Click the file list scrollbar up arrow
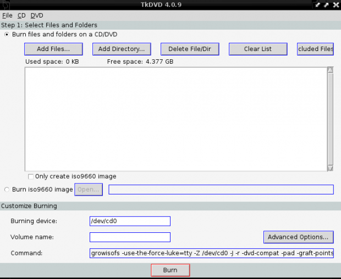This screenshot has height=279, width=341. coord(331,70)
